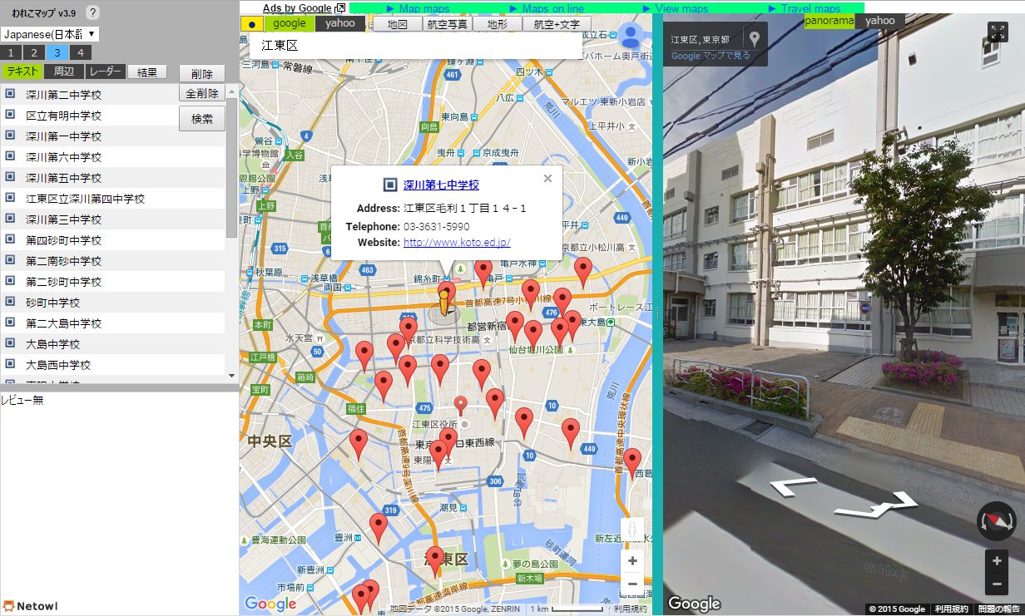The width and height of the screenshot is (1025, 616).
Task: Click the back arrow on Street View road
Action: pyautogui.click(x=794, y=486)
